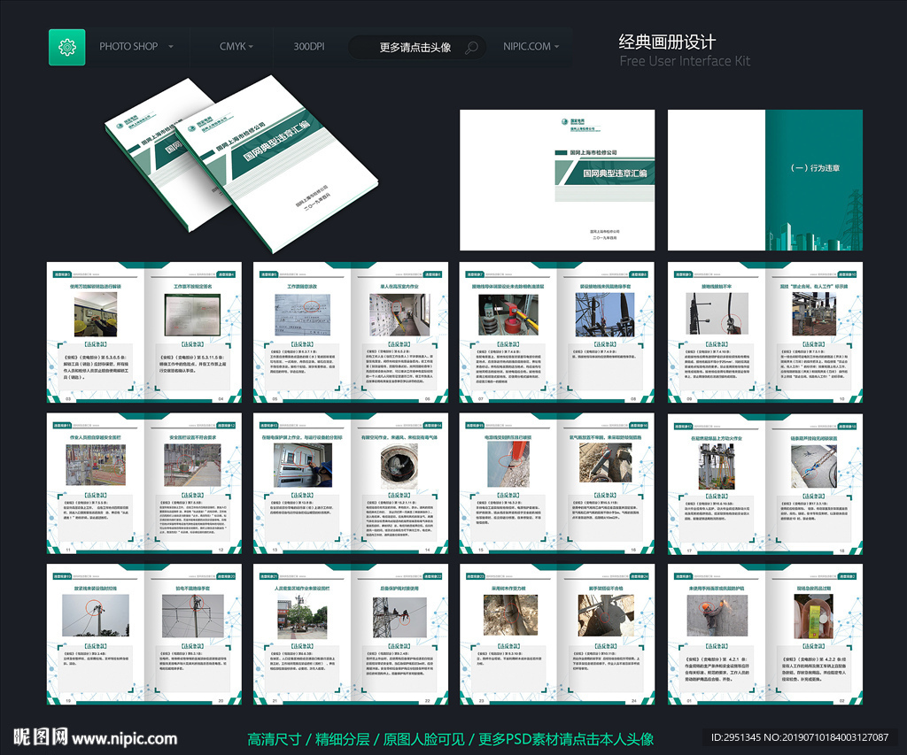The width and height of the screenshot is (907, 755).
Task: Select the 300DPI item
Action: pyautogui.click(x=309, y=46)
